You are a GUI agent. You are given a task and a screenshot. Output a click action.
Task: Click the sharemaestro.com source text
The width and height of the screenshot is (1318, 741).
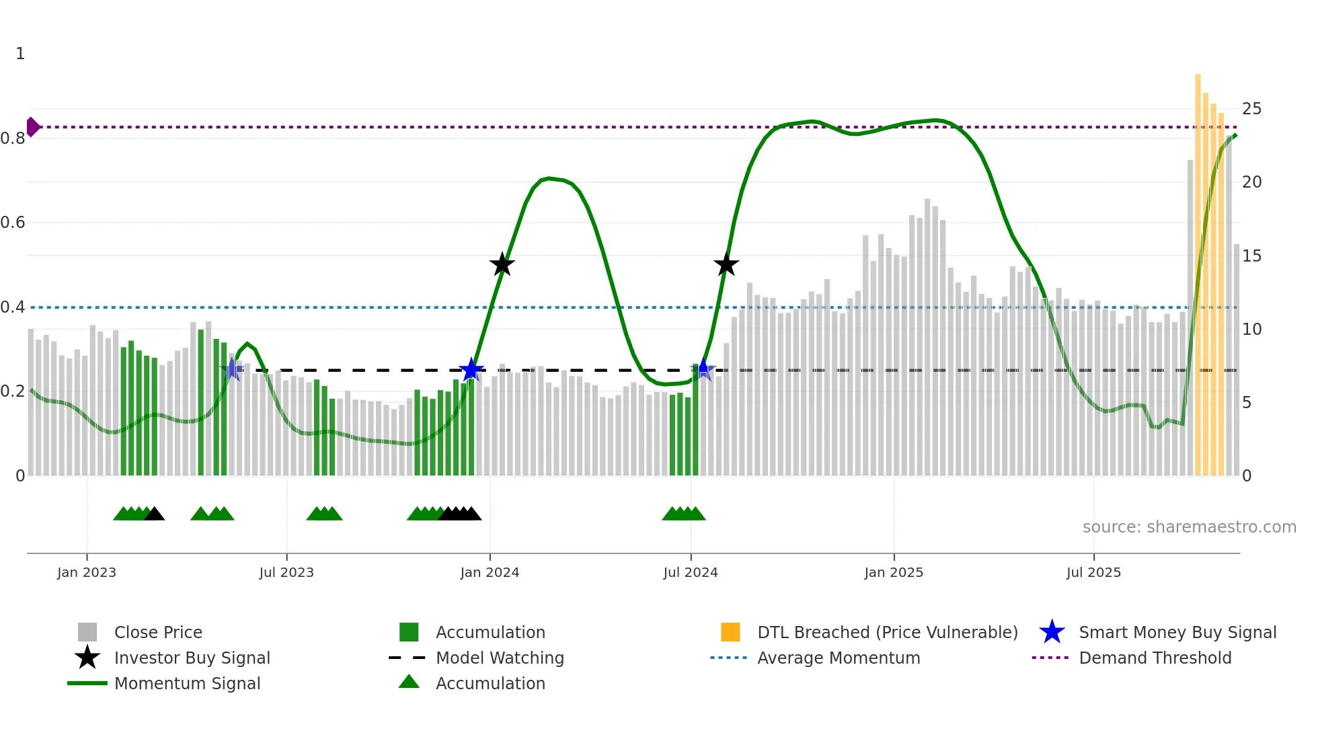(1189, 527)
